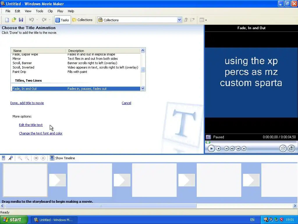
Task: Click the animation list scroll up arrow
Action: click(143, 50)
